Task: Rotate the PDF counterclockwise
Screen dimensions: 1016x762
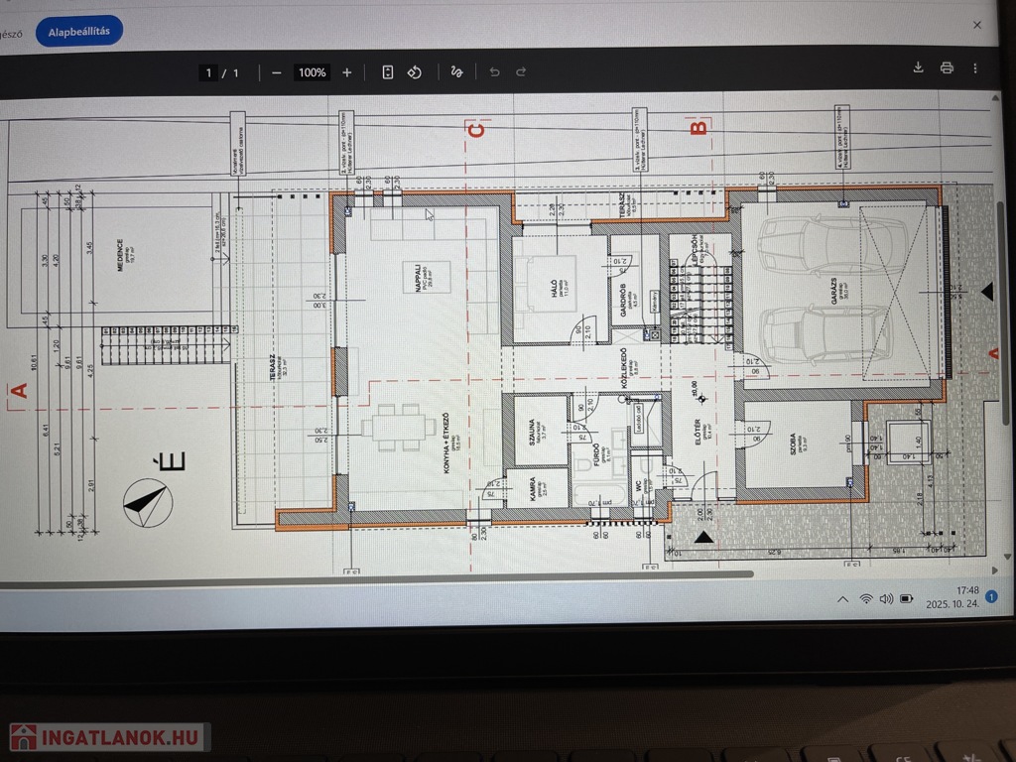Action: click(416, 72)
